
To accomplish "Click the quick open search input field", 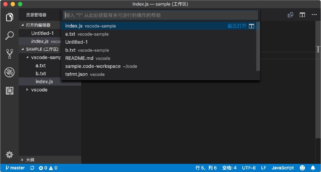I will click(x=160, y=15).
